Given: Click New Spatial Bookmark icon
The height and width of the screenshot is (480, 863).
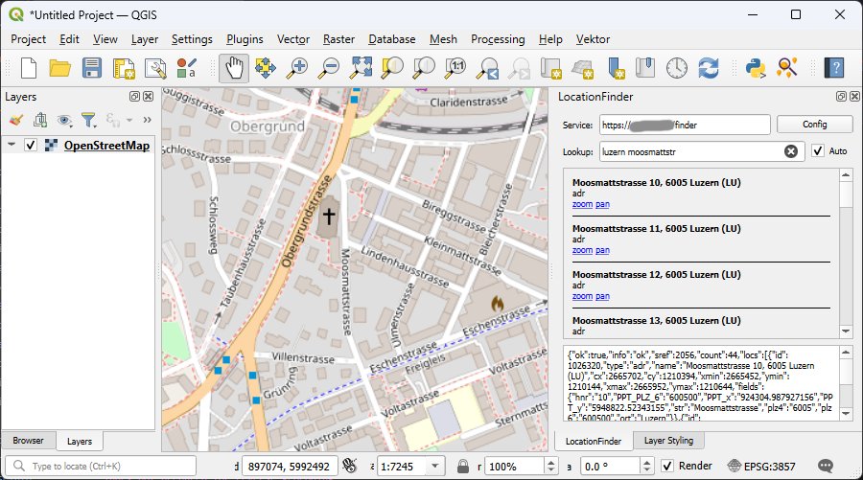Looking at the screenshot, I should tap(616, 68).
